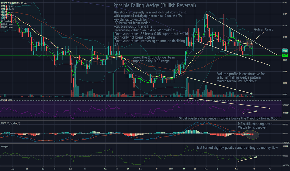Screen dimensions: 290x171
Task: Click the CMF (20) pane label
Action: point(5,147)
